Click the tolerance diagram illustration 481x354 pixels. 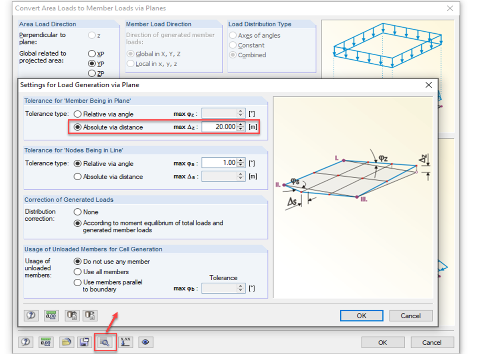click(353, 197)
